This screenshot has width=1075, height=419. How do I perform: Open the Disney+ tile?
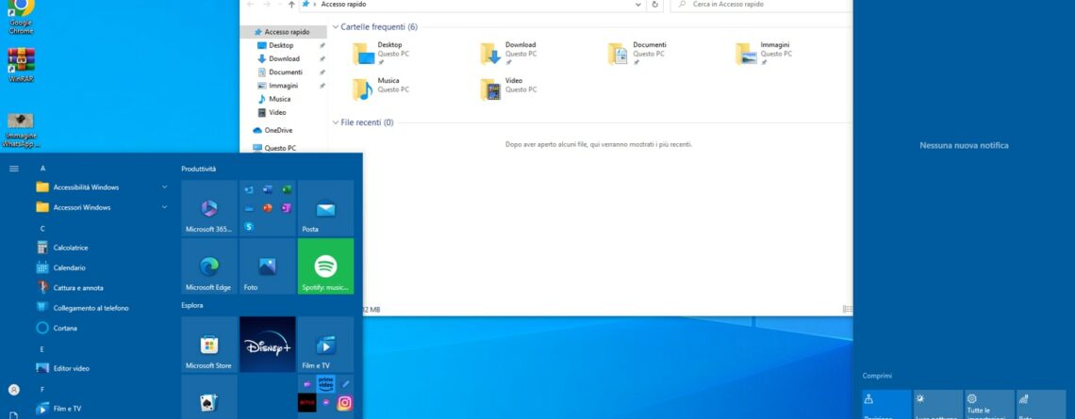pos(268,344)
